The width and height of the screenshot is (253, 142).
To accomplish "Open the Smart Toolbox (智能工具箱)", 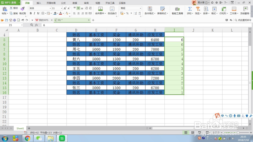I will tap(177, 11).
